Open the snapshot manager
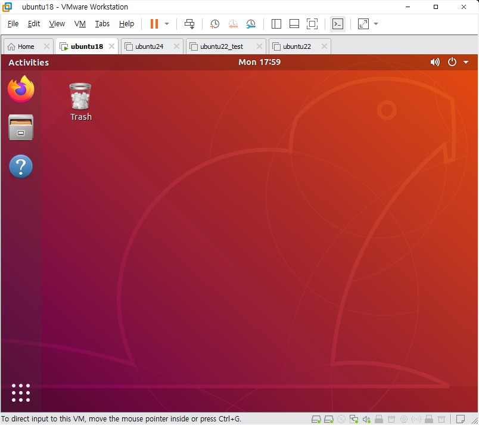 click(251, 24)
